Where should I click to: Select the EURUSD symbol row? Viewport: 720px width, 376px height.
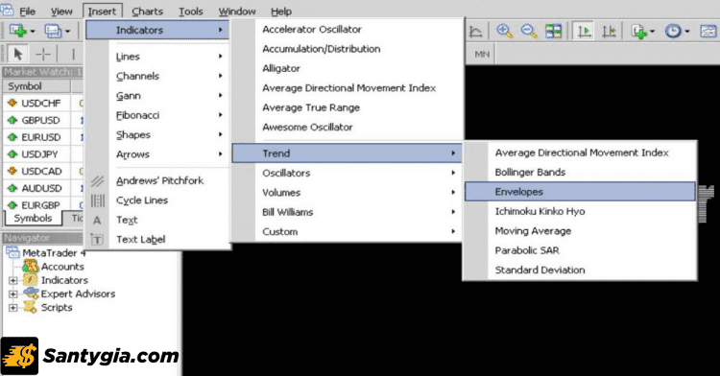click(41, 137)
